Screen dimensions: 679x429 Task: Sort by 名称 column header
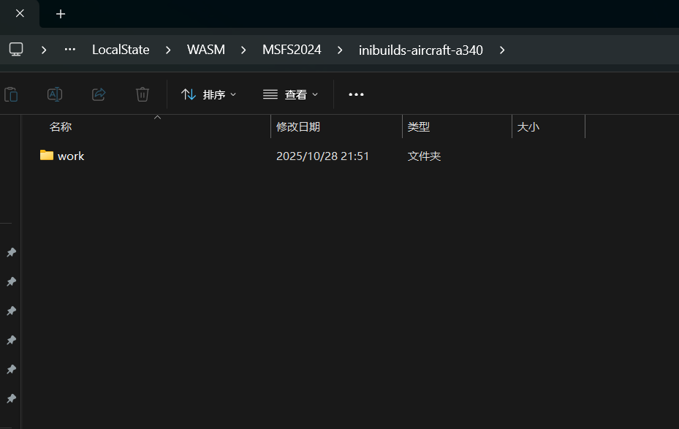pyautogui.click(x=61, y=127)
